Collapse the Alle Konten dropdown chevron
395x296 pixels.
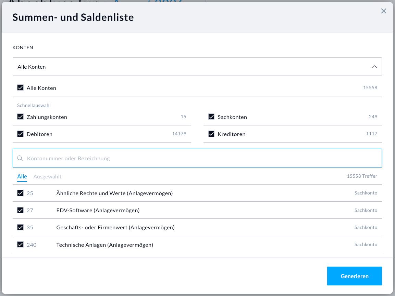(374, 67)
